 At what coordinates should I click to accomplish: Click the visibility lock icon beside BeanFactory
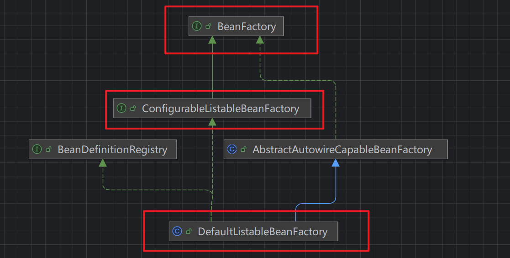pyautogui.click(x=209, y=26)
